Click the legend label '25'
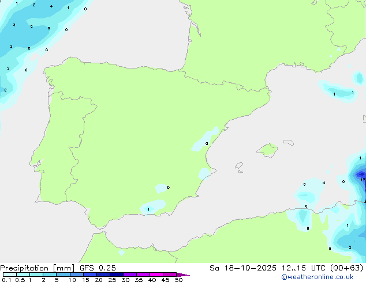Screen dimensions: 366x282 coord(112,280)
